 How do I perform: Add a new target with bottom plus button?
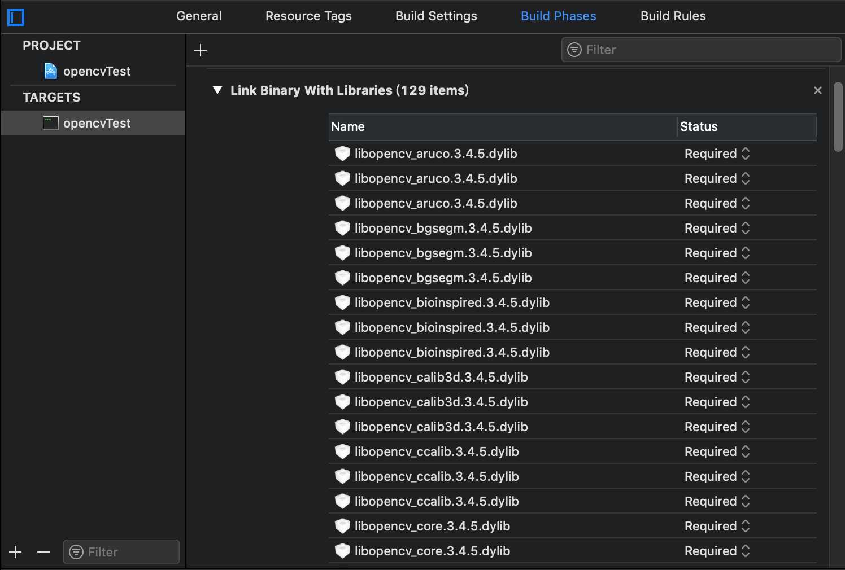15,552
